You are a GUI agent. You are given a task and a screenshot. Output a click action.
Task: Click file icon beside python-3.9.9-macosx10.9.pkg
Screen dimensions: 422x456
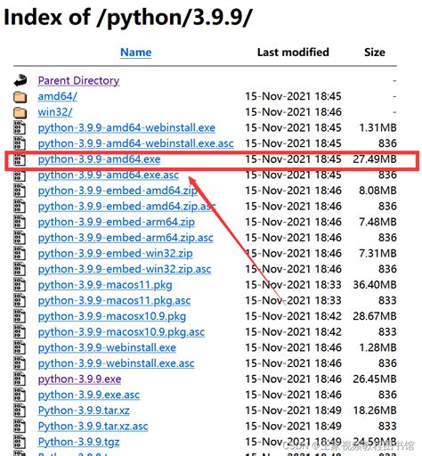(x=20, y=316)
